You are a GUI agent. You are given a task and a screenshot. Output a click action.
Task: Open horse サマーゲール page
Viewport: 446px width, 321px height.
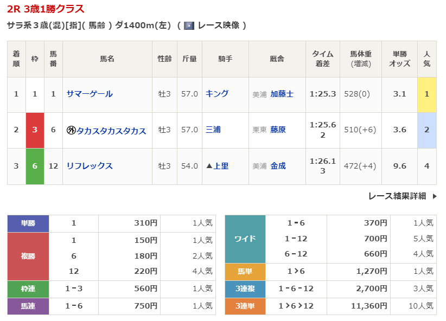[x=90, y=94]
